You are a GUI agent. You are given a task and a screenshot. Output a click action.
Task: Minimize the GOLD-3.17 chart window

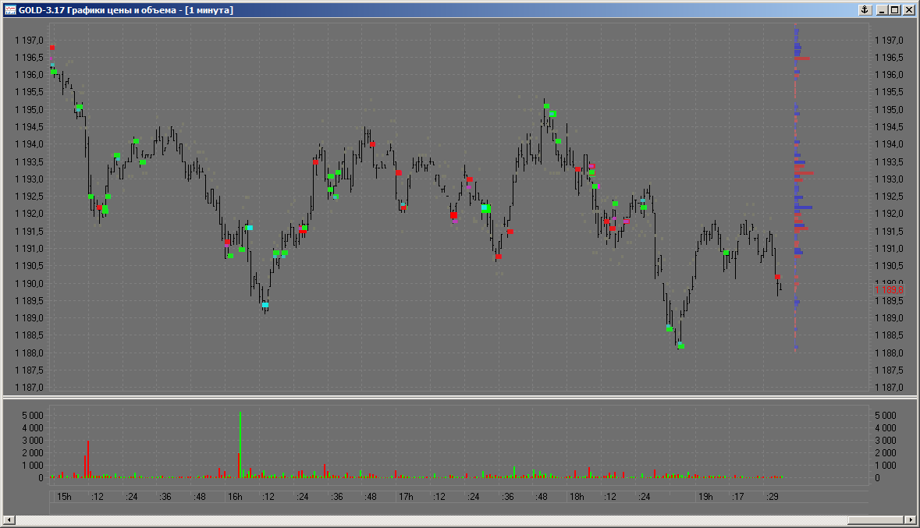[x=883, y=10]
